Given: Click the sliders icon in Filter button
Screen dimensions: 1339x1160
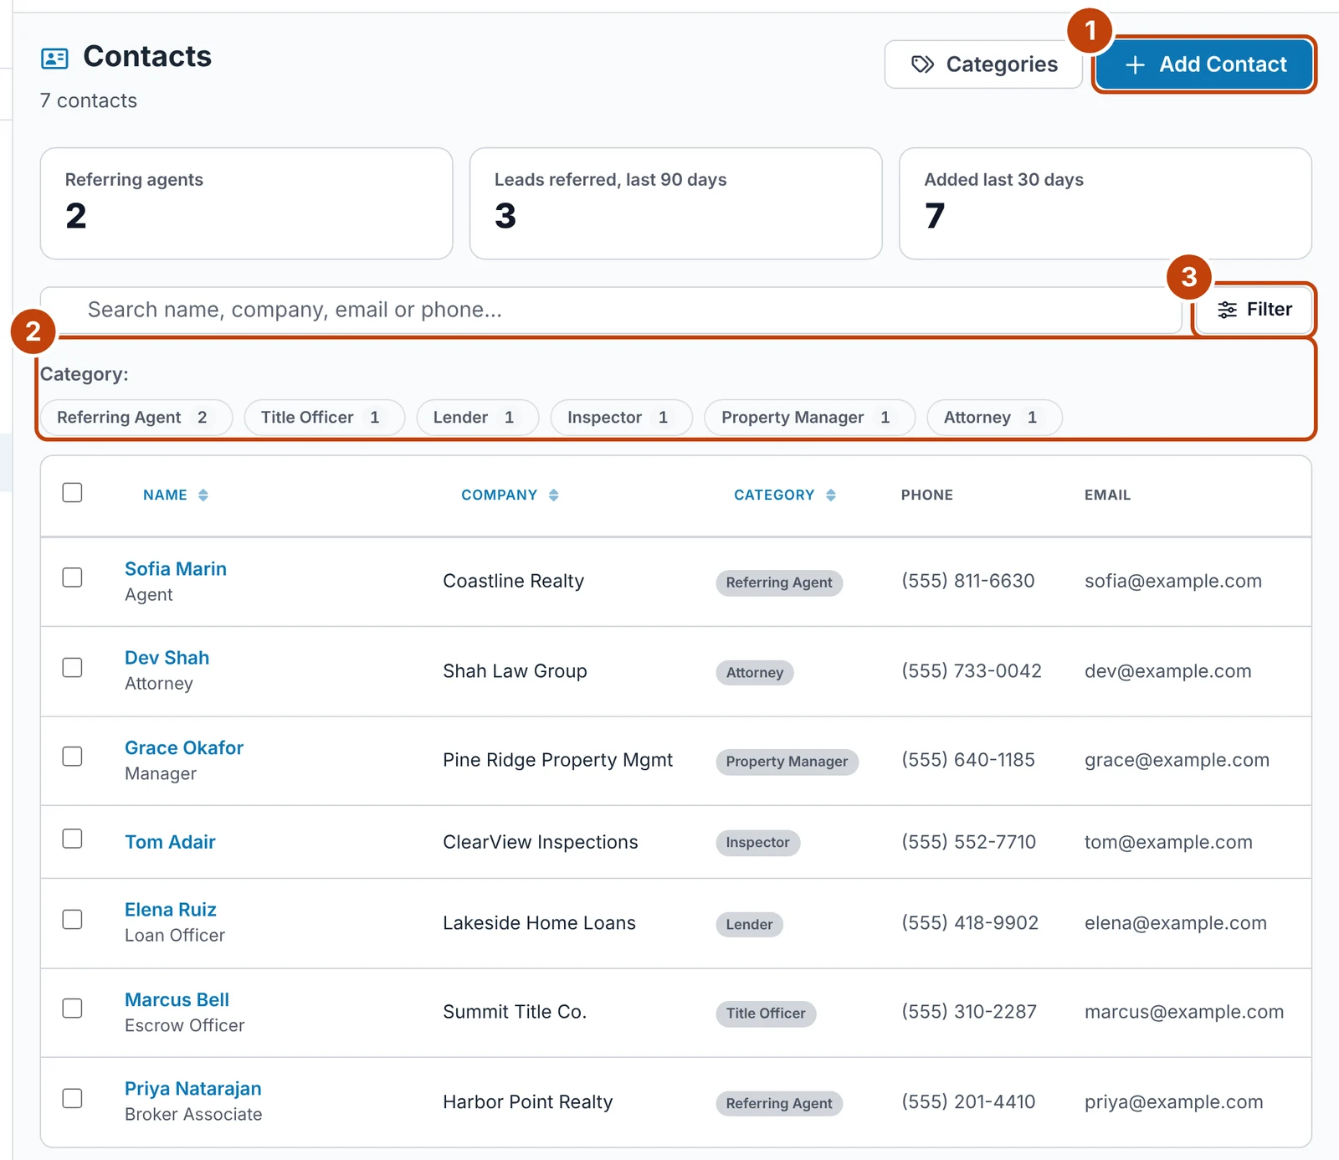Looking at the screenshot, I should [1227, 310].
